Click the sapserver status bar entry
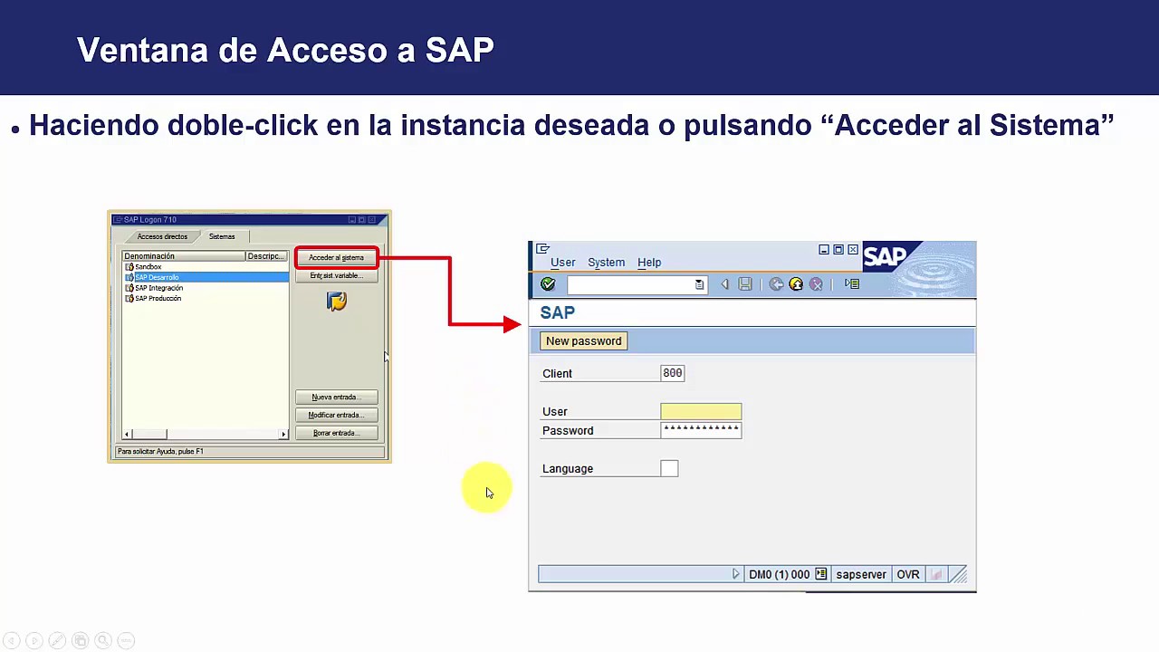The height and width of the screenshot is (652, 1159). click(x=861, y=574)
